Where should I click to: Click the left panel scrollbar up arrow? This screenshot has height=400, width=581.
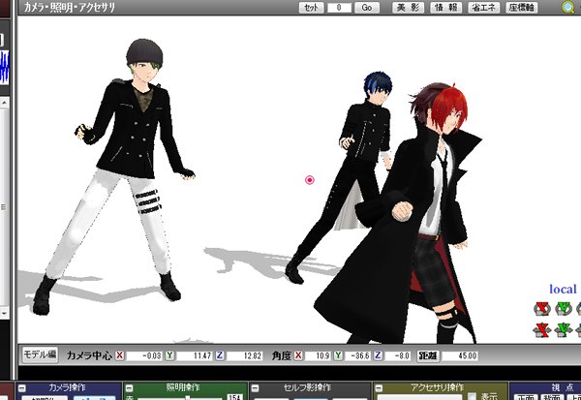click(x=4, y=103)
